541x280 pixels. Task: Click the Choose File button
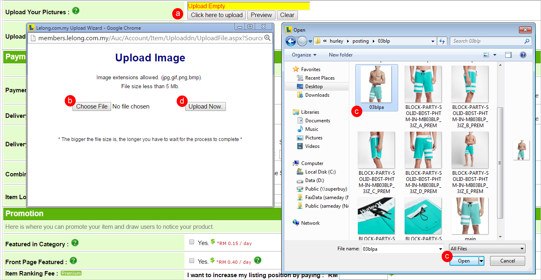pos(92,106)
